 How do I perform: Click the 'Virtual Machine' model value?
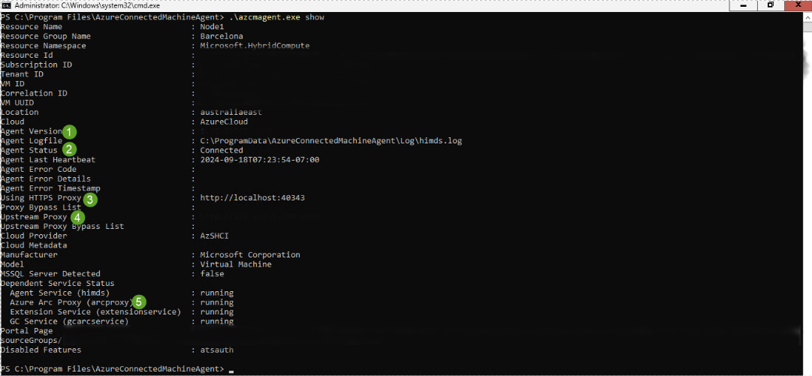point(236,264)
